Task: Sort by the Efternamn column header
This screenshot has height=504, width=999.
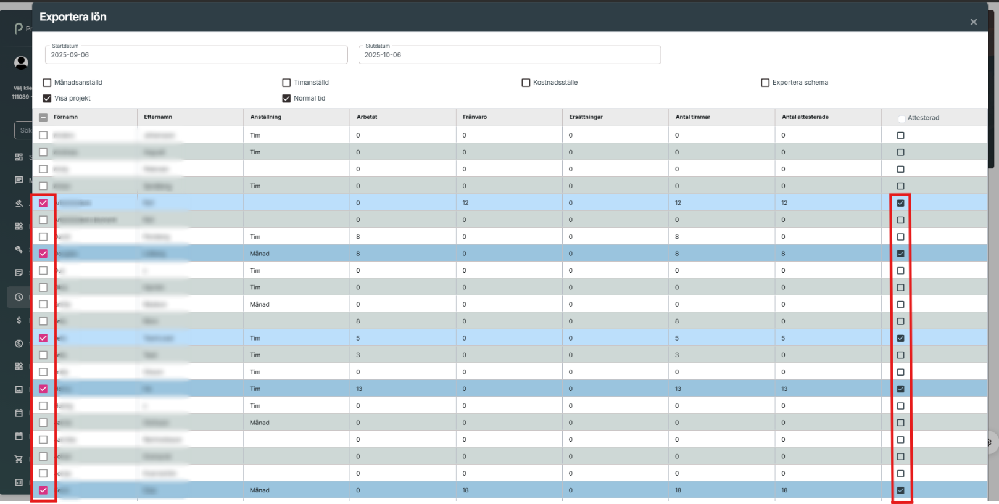Action: [158, 117]
